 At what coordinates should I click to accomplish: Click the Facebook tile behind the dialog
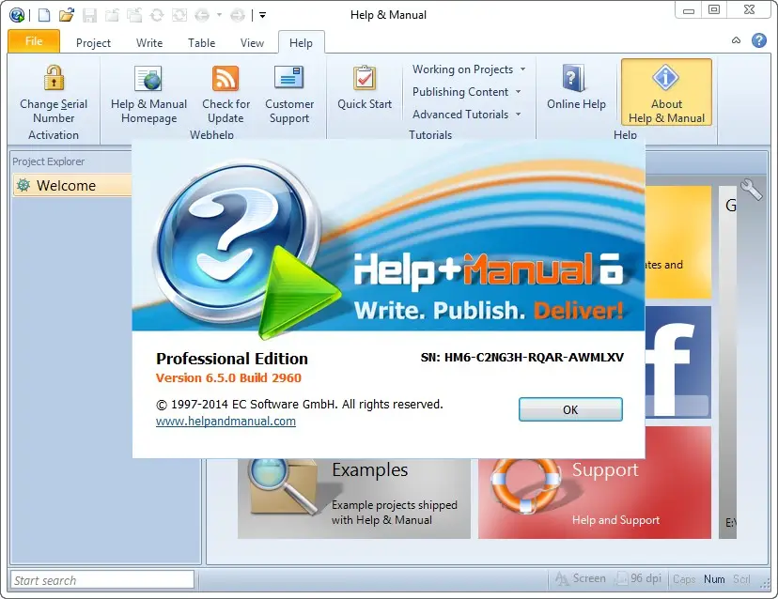(677, 362)
